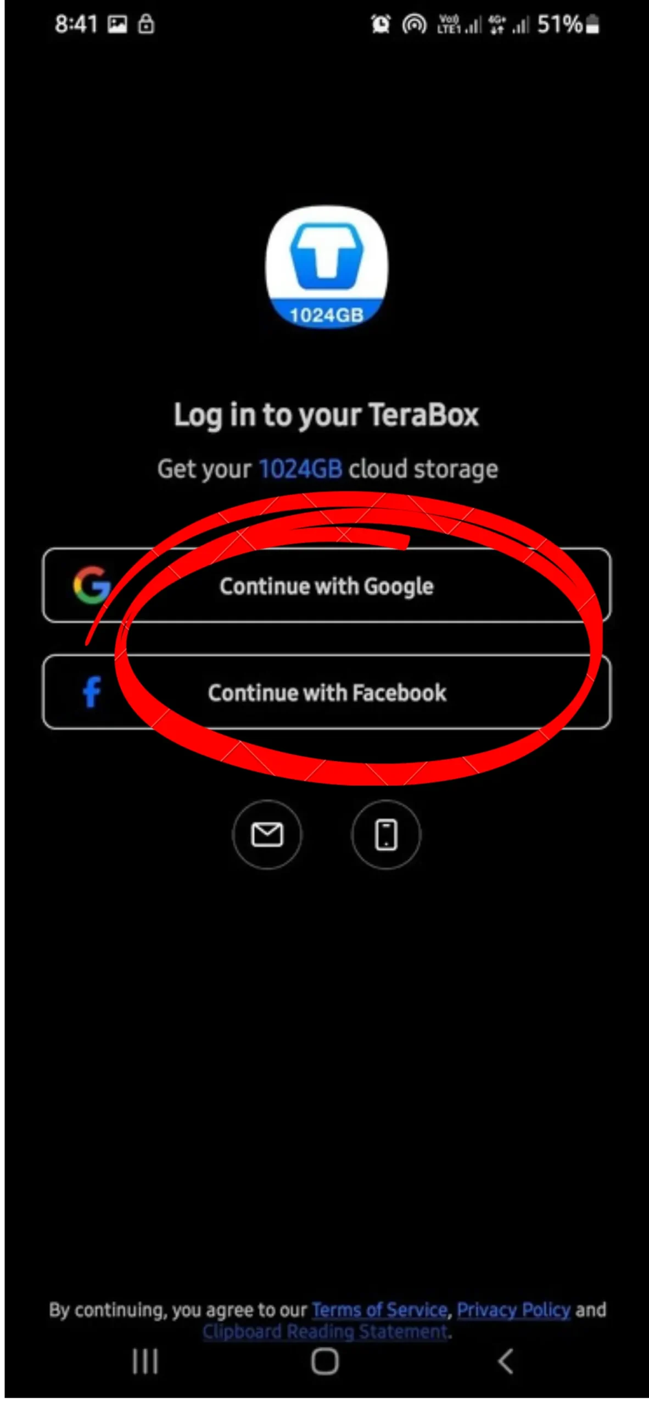Viewport: 649px width, 1407px height.
Task: Tap the hotspot status bar icon
Action: 414,24
